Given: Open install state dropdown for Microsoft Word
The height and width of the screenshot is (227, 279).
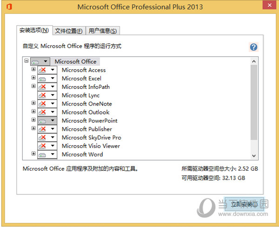Looking at the screenshot, I should [47, 154].
